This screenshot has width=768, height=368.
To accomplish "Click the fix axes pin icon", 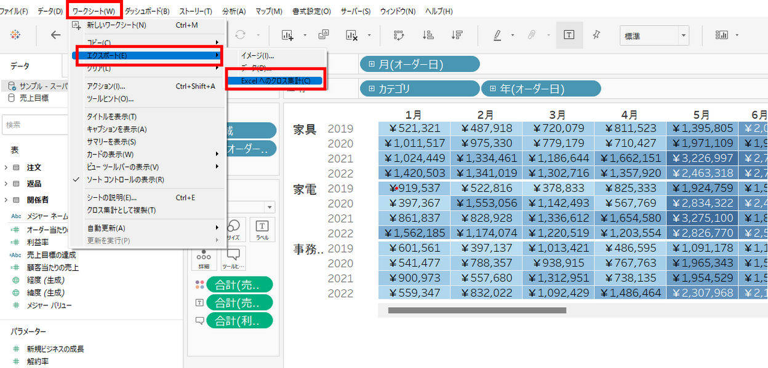I will click(596, 35).
